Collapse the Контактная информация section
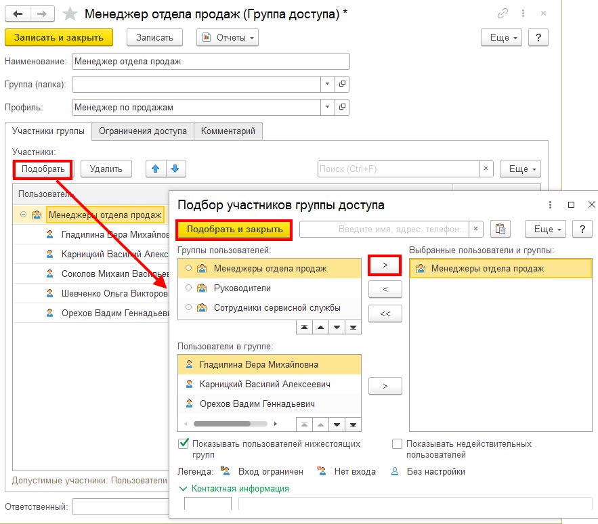The height and width of the screenshot is (524, 598). 183,488
